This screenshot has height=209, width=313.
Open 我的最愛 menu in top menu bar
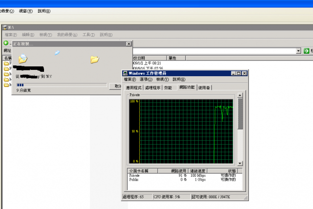click(7, 11)
